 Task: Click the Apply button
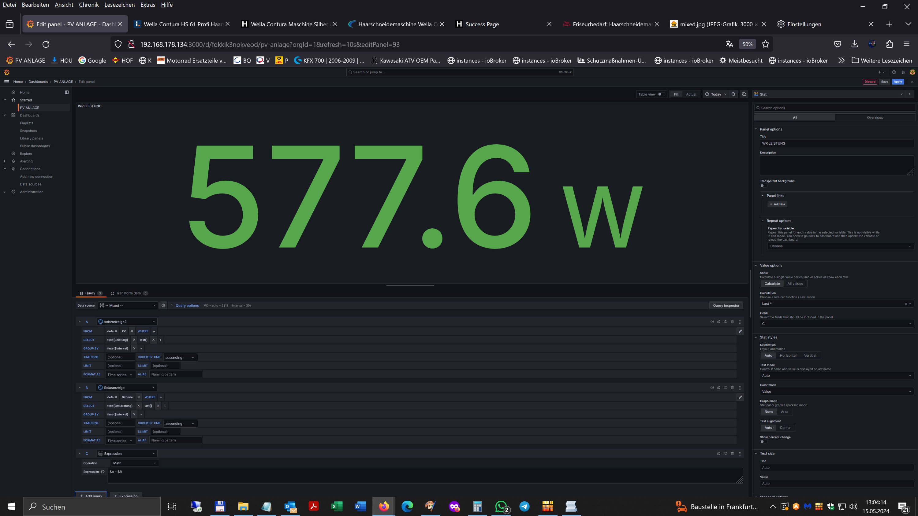click(x=898, y=82)
